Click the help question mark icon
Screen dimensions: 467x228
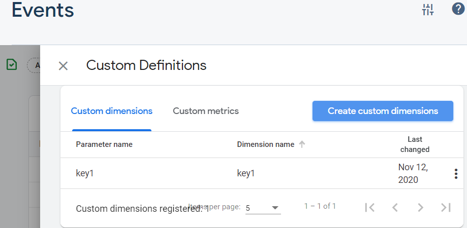(458, 9)
